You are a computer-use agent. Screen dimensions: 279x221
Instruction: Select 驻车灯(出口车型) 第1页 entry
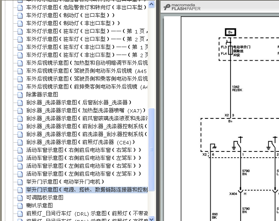point(87,31)
